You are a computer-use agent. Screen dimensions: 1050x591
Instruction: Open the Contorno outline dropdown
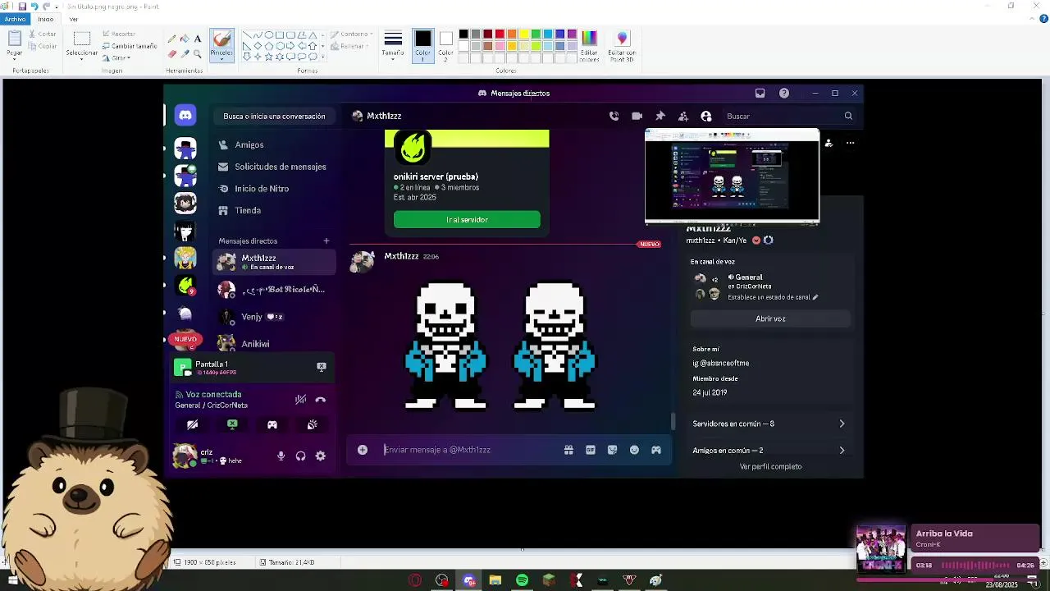(x=351, y=34)
